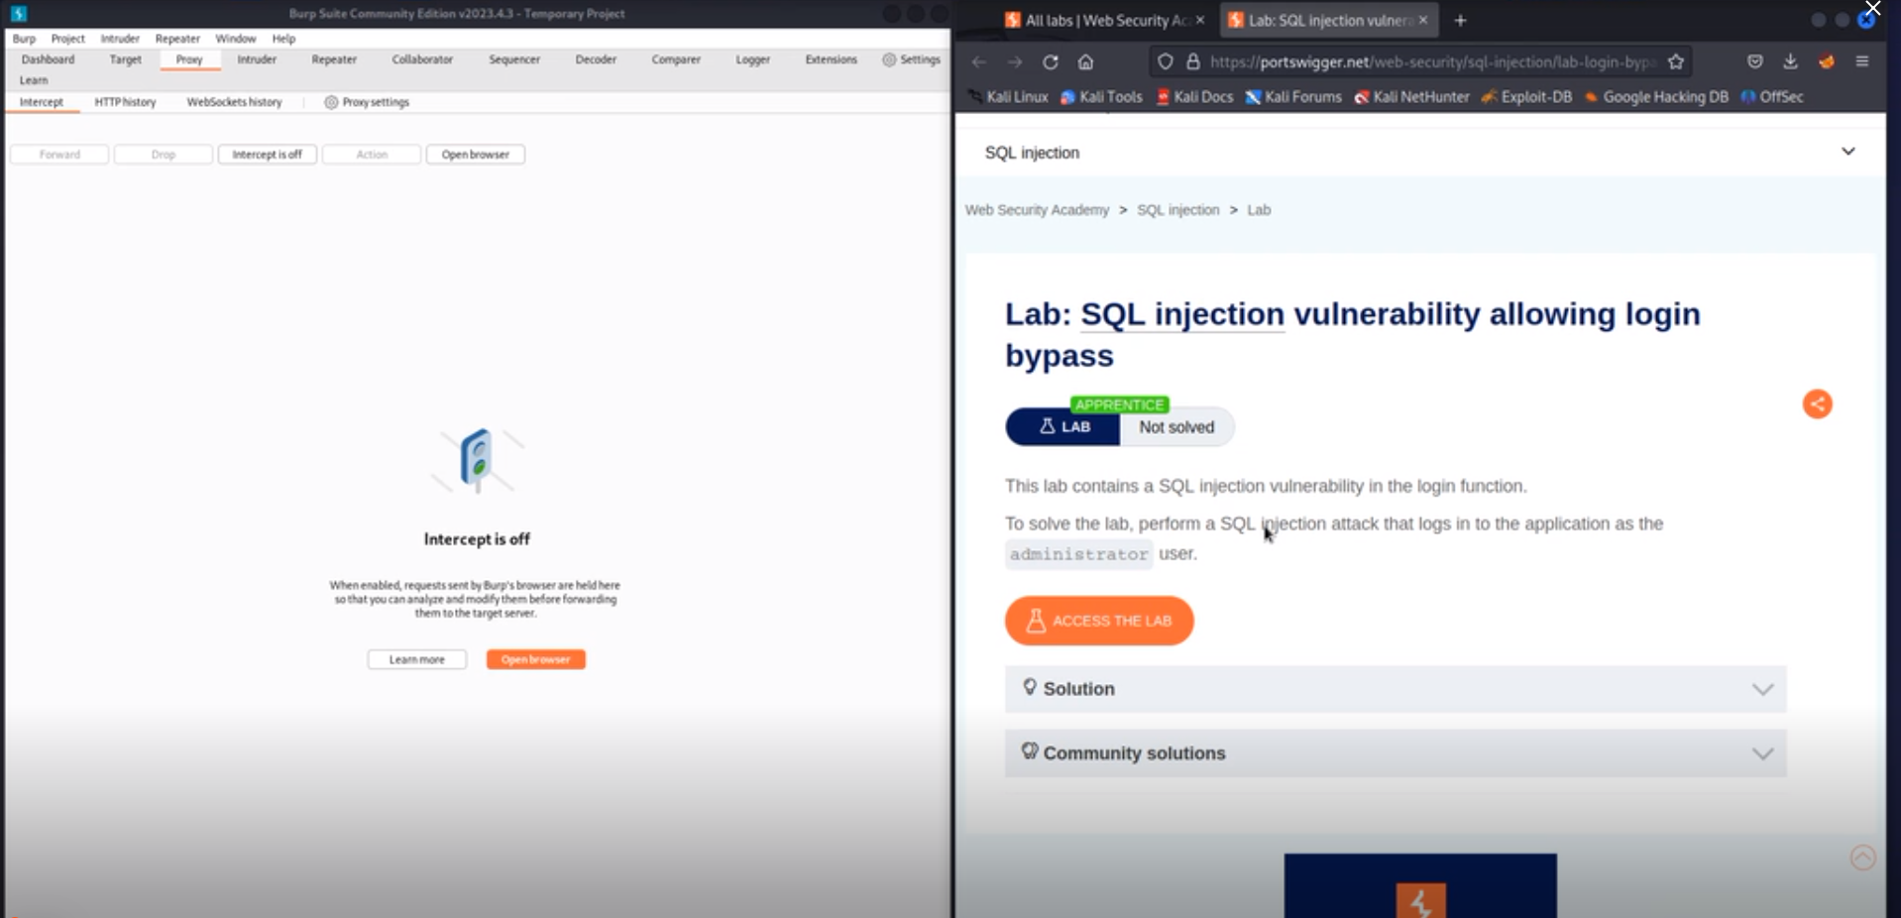Open HTTP history sub-tab
1901x918 pixels.
click(125, 102)
